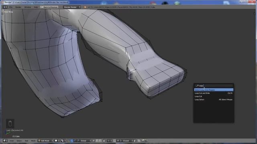Screen dimensions: 257x144
Task: Click the Blender logo icon in the header
Action: 85,7
